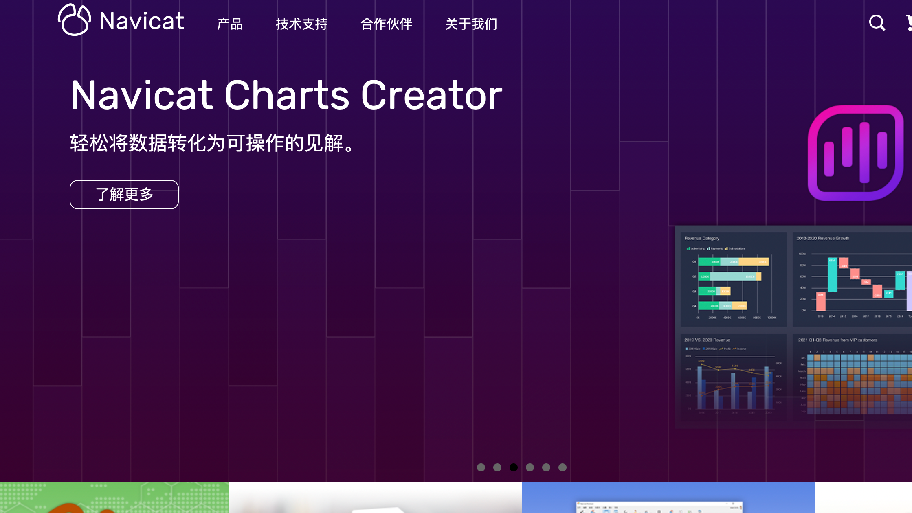Select the sixth carousel dot

563,467
